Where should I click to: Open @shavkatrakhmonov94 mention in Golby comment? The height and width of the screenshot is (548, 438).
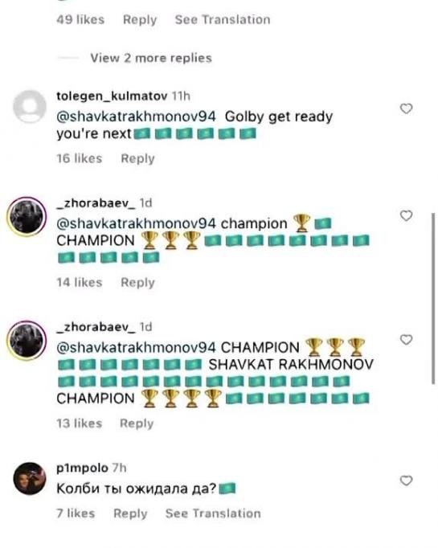coord(136,117)
